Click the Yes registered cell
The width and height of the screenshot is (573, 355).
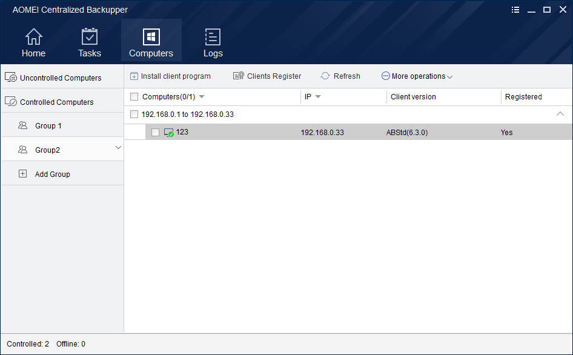[x=506, y=132]
